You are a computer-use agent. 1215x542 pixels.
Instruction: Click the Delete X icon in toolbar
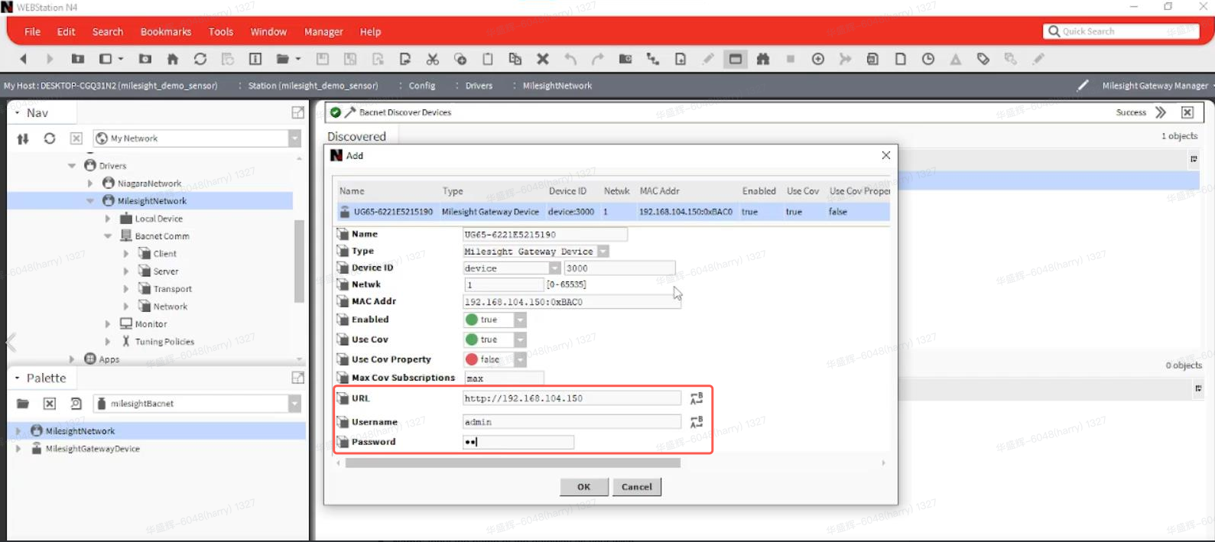tap(543, 59)
